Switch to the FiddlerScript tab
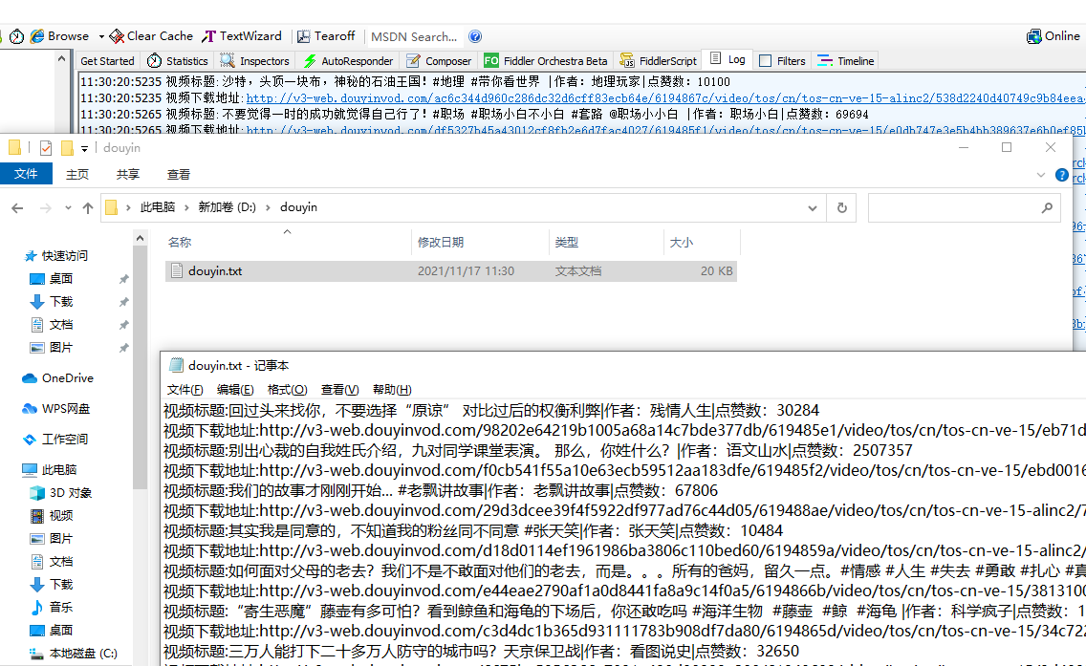 [659, 61]
